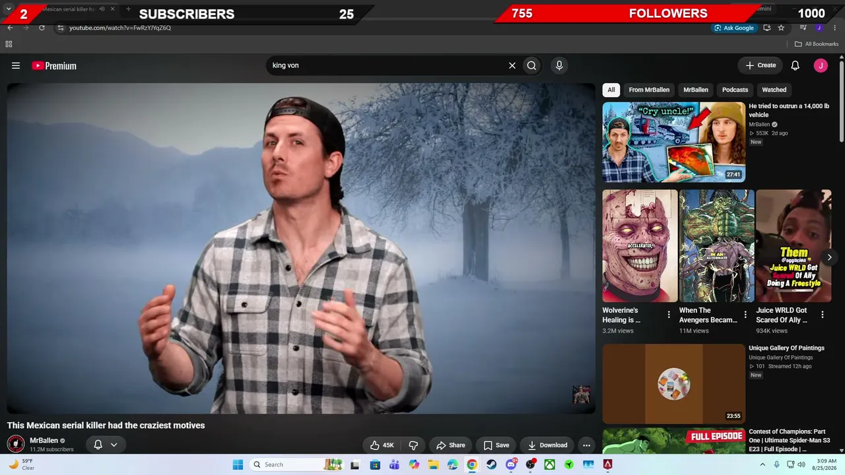
Task: Open Juice WRLD short thumbnail
Action: point(794,246)
